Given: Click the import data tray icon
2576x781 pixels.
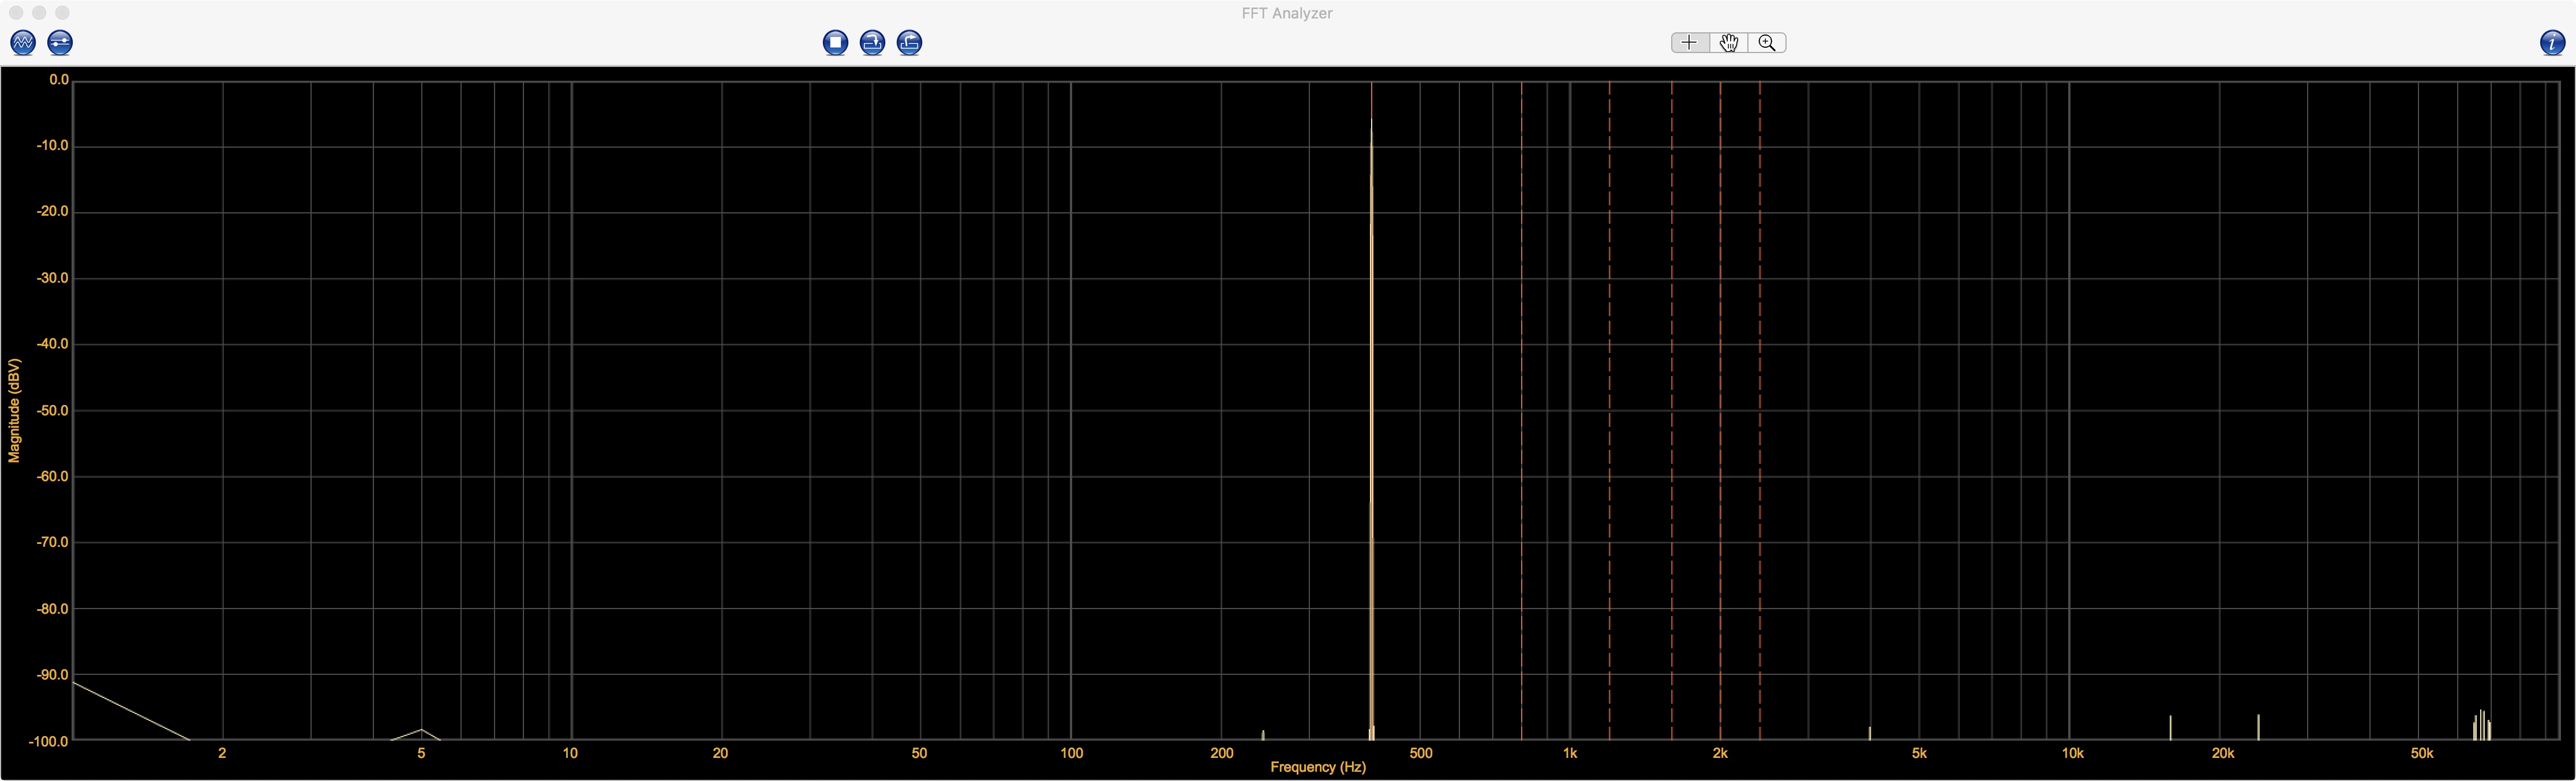Looking at the screenshot, I should [x=872, y=42].
